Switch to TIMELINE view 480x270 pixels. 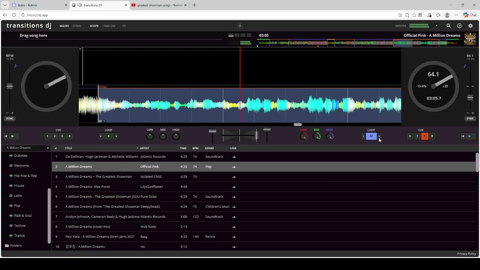[x=109, y=26]
